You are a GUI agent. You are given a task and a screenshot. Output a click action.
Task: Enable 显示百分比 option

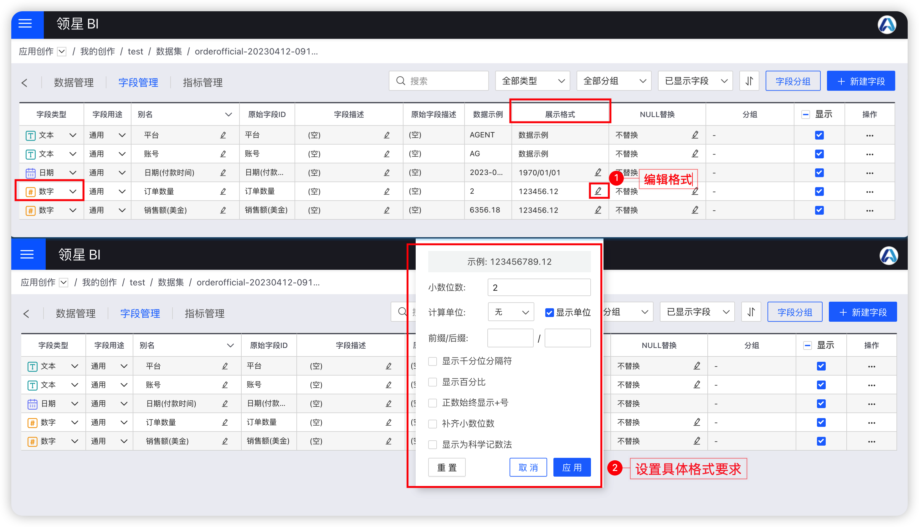tap(433, 382)
